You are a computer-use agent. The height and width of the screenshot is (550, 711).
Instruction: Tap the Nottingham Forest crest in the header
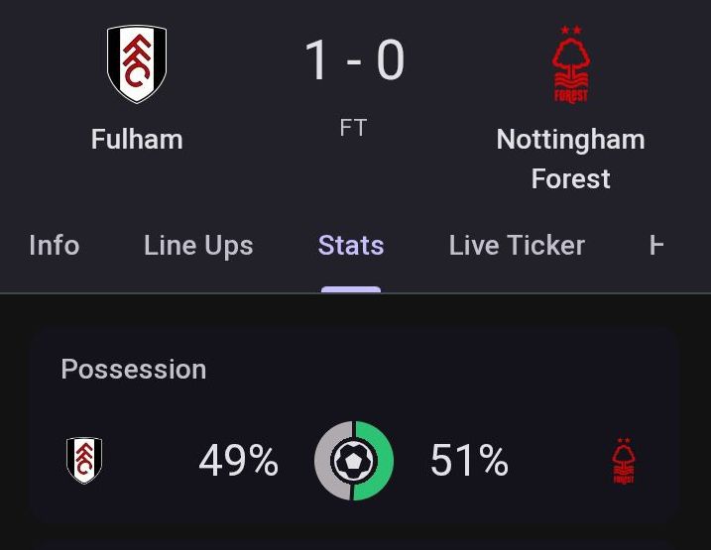click(570, 65)
